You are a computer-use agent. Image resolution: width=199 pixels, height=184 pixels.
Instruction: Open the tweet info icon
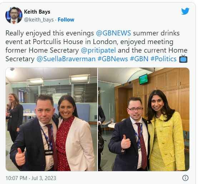pos(185,178)
